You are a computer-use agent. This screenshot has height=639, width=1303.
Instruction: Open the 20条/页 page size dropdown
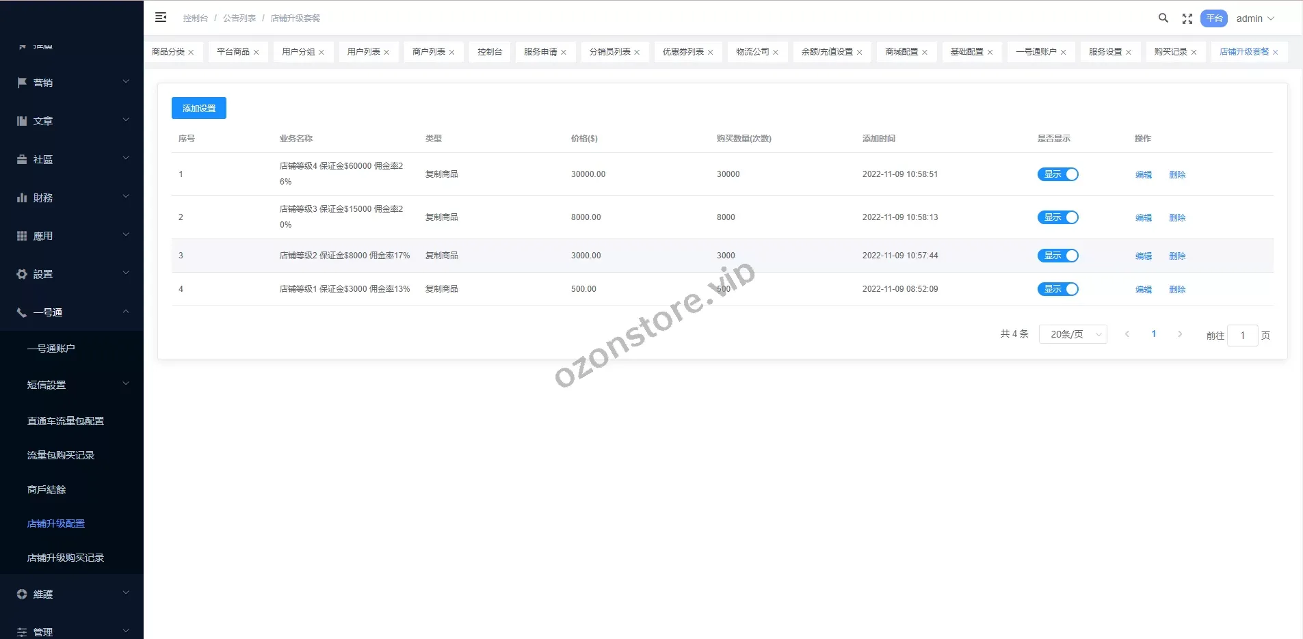[1072, 334]
